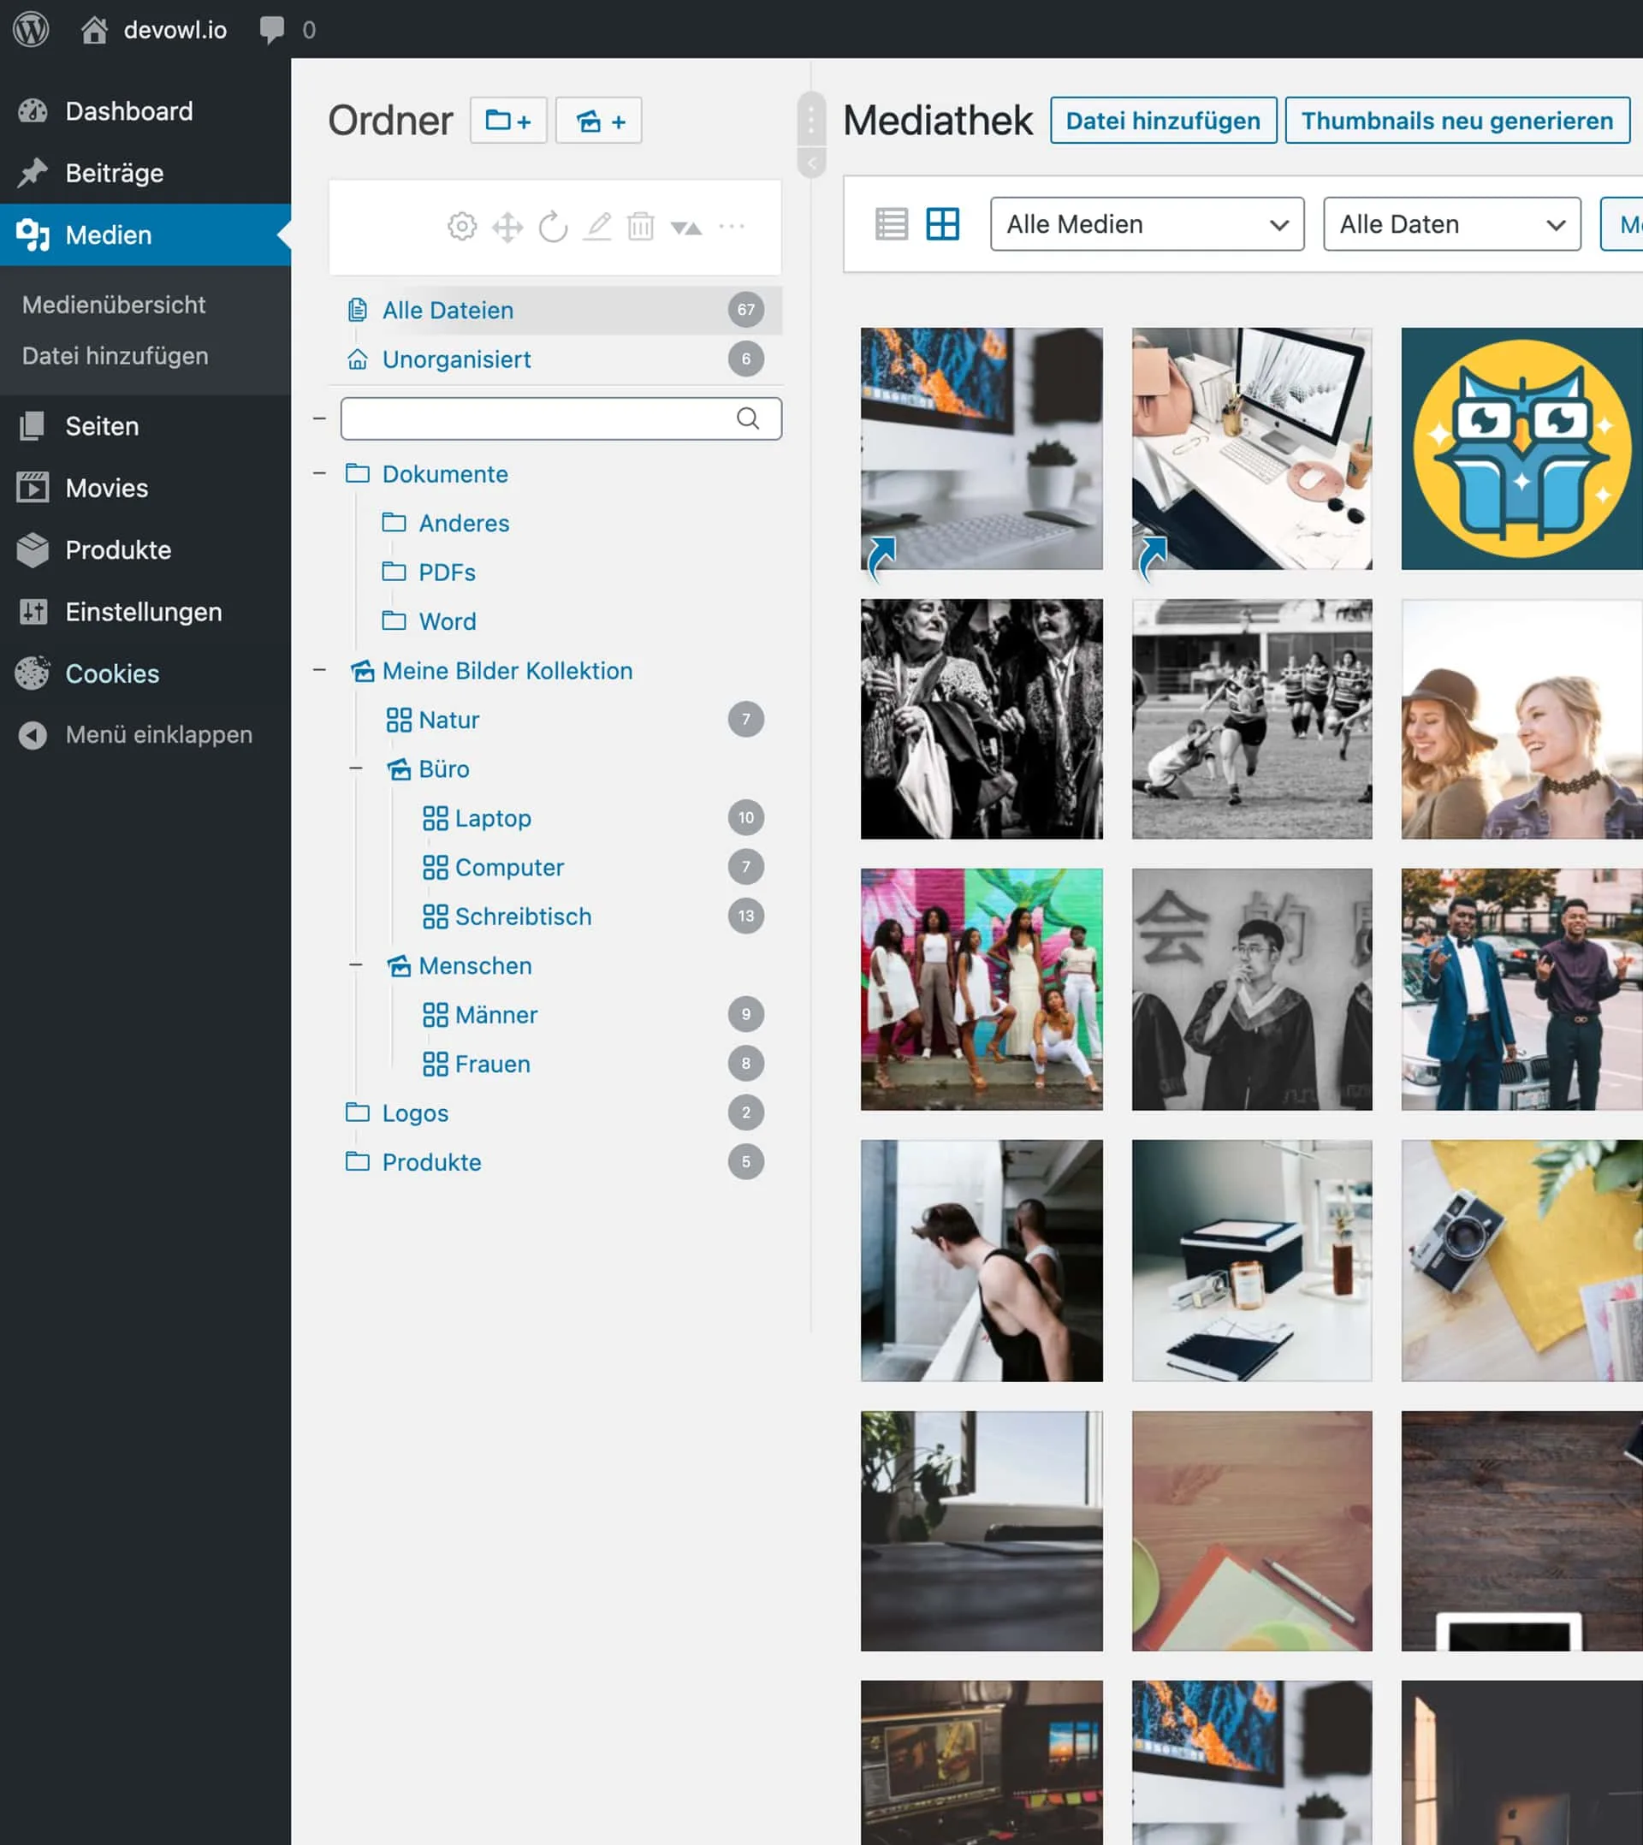Open the Alle Medien dropdown
1643x1845 pixels.
coord(1147,224)
